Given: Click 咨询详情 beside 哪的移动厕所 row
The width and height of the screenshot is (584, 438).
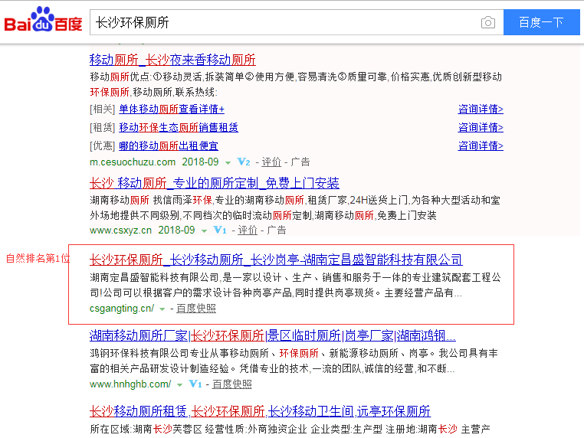Looking at the screenshot, I should 481,145.
